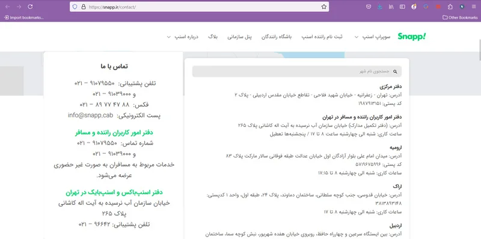Open پنل سازمانی menu item

point(239,37)
